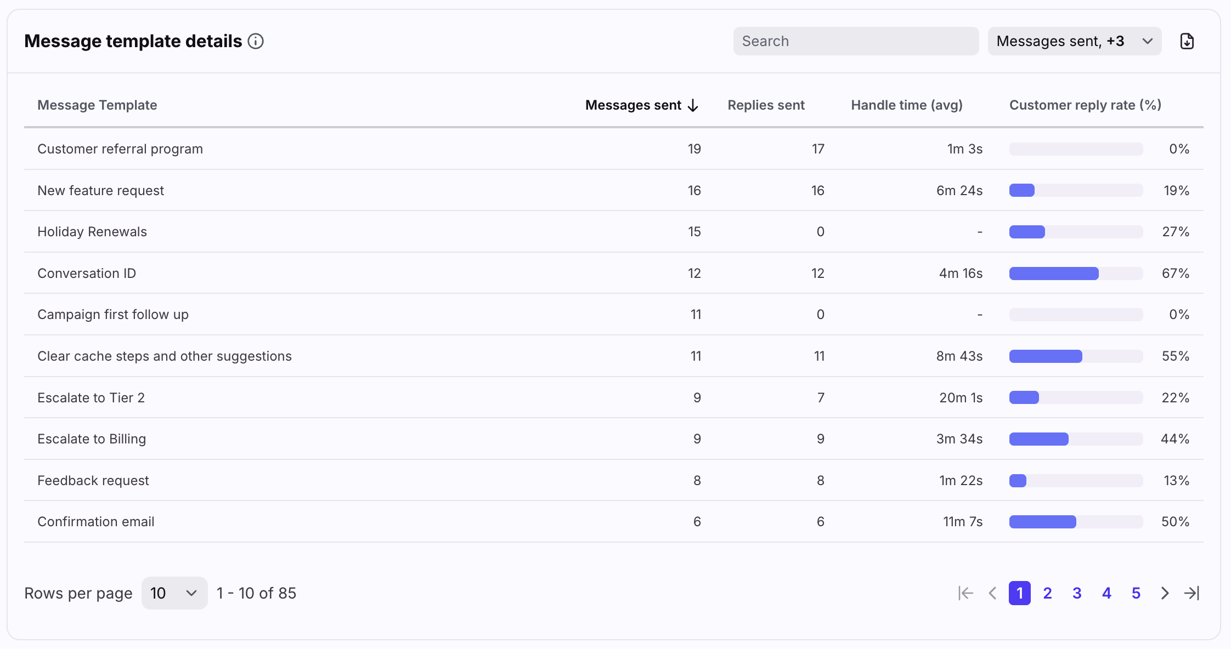The image size is (1231, 649).
Task: Open the Messages sent, +3 columns dropdown
Action: coord(1074,41)
